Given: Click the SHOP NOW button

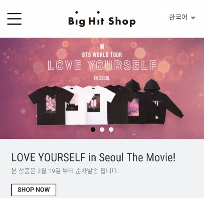Looking at the screenshot, I should point(34,190).
